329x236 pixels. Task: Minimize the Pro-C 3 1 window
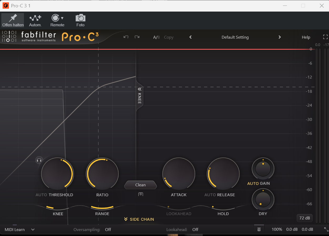(285, 6)
